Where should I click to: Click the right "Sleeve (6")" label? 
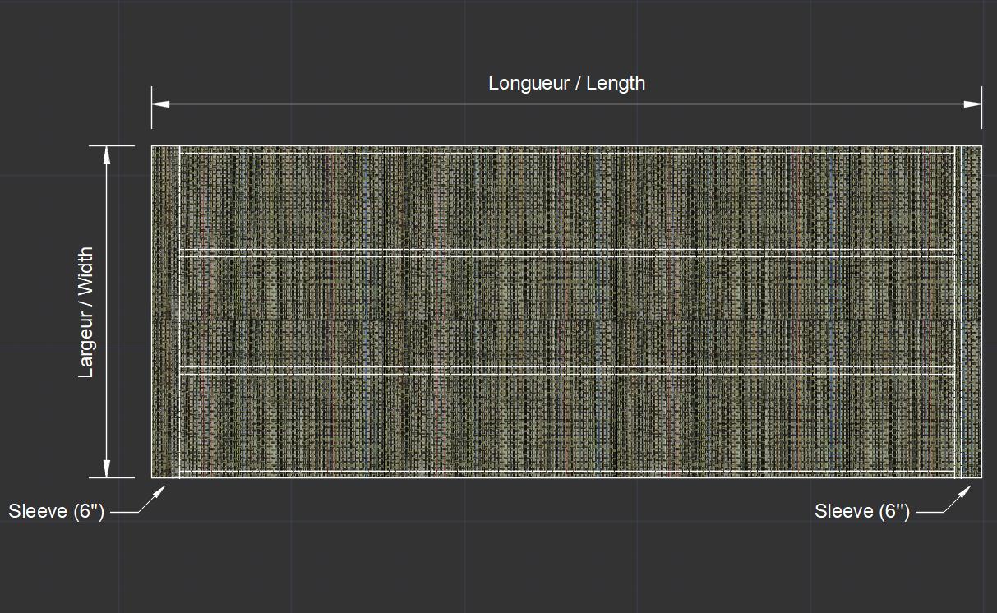(x=862, y=511)
